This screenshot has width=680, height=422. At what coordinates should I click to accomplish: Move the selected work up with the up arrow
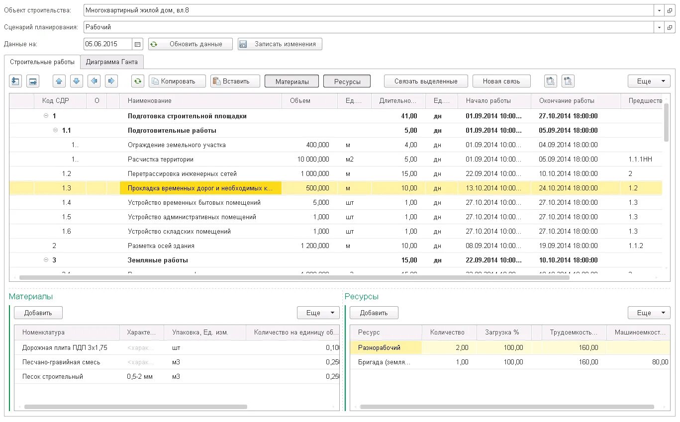pyautogui.click(x=59, y=81)
